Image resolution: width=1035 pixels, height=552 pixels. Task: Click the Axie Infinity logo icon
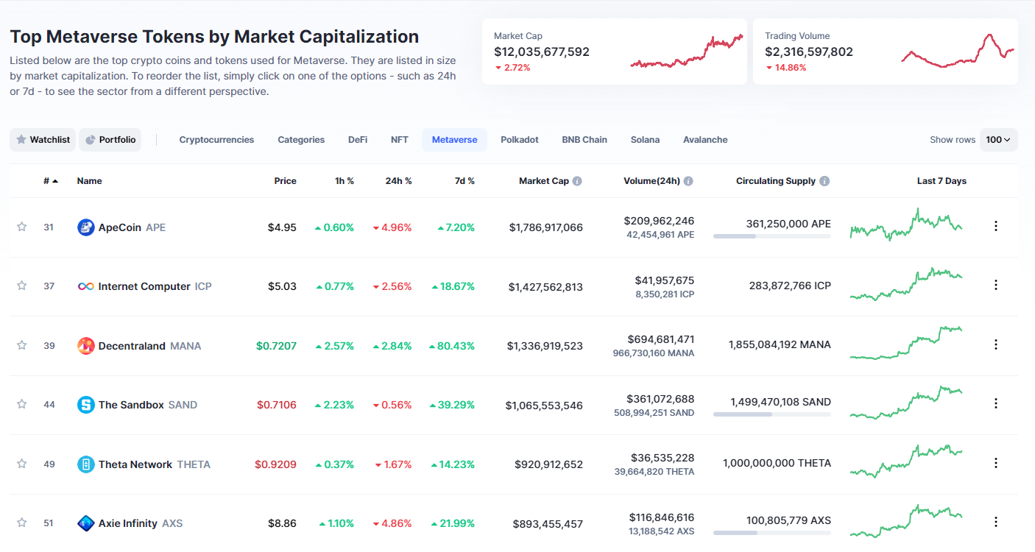tap(85, 523)
